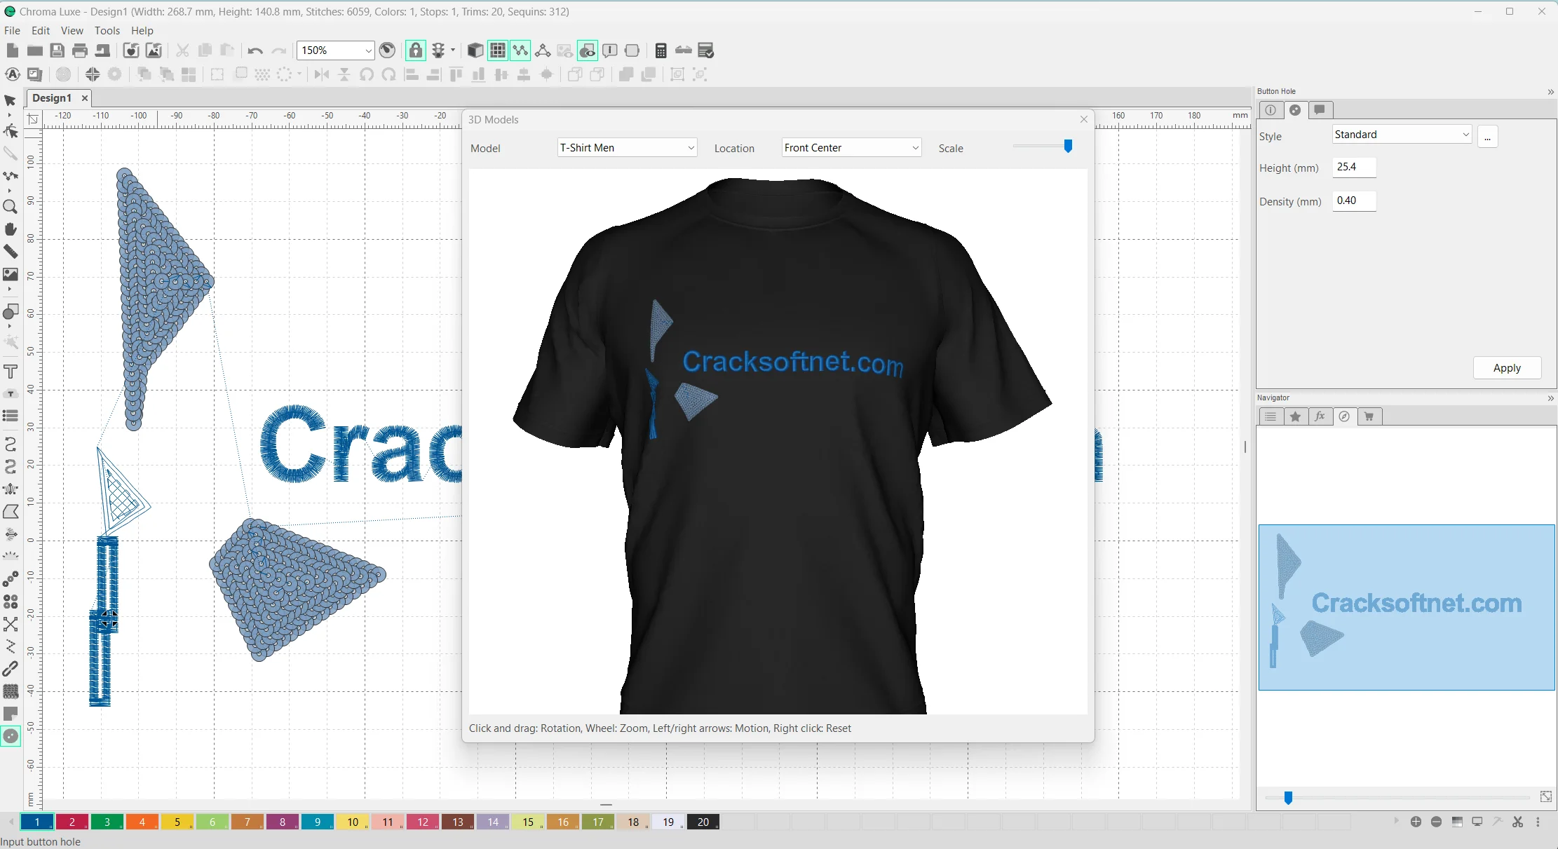This screenshot has width=1558, height=849.
Task: Send design to the embroidery machine icon
Action: tap(102, 50)
